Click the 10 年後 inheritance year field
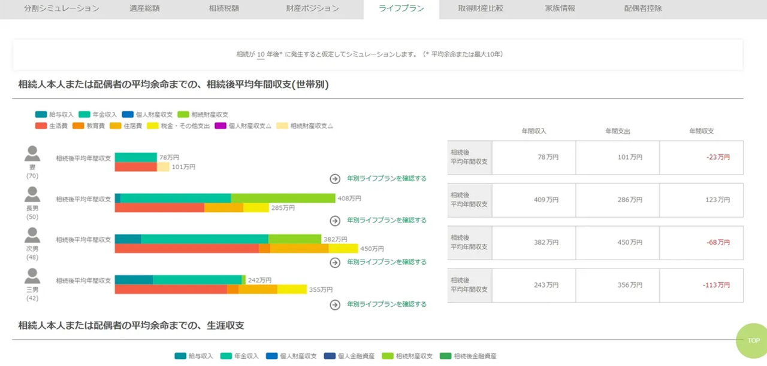Viewport: 767px width, 366px height. tap(261, 54)
